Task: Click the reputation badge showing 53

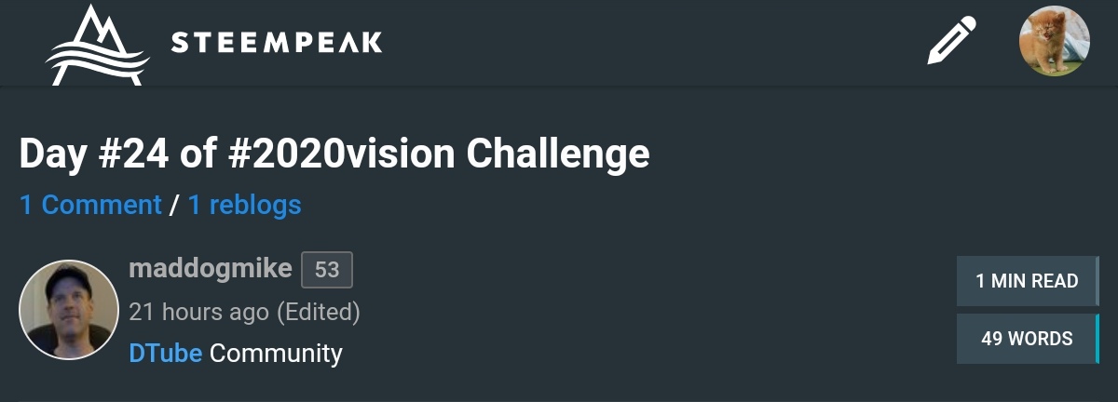Action: point(327,270)
